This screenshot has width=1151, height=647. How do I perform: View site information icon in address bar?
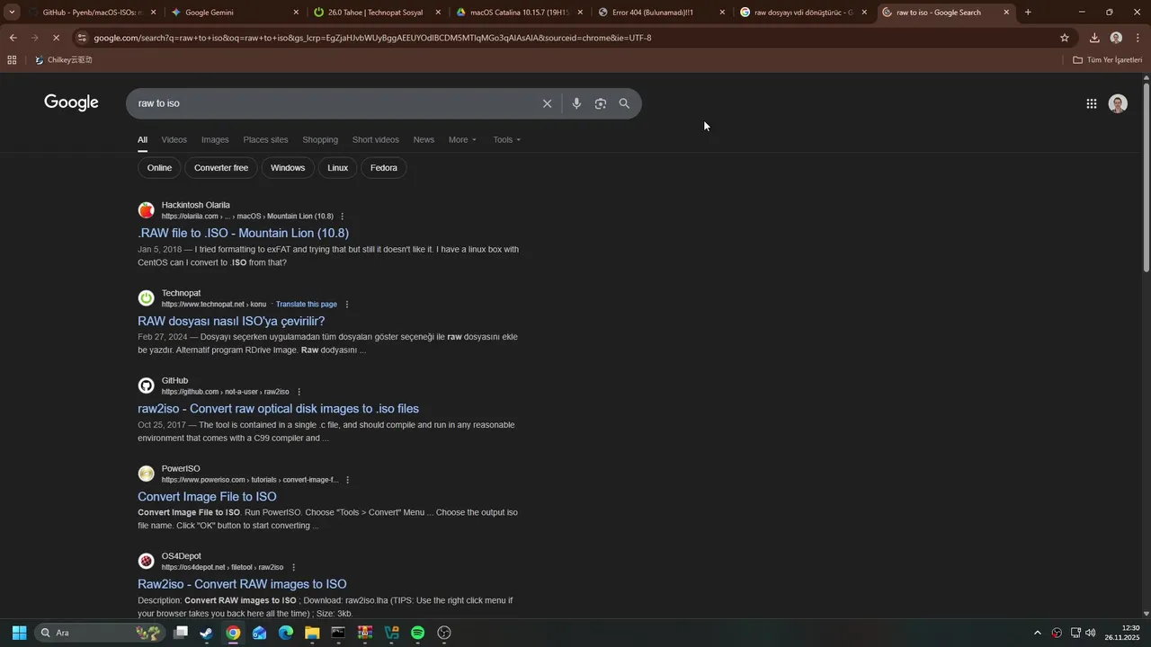coord(82,38)
